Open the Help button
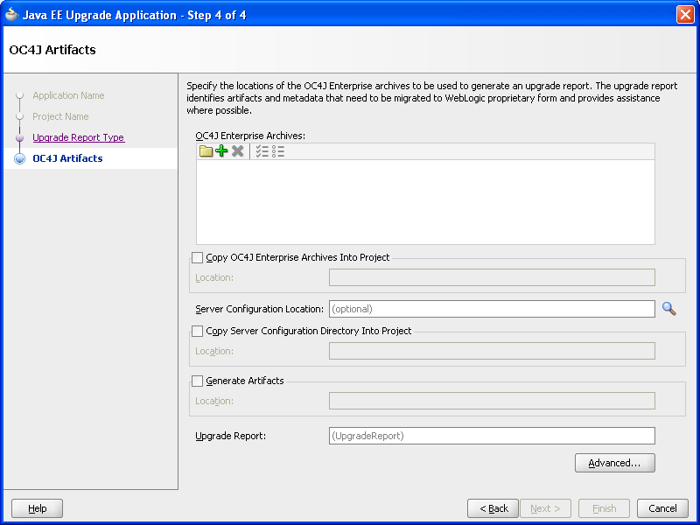This screenshot has width=700, height=525. pos(37,508)
